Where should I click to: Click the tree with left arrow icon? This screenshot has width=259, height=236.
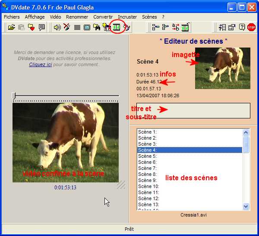pyautogui.click(x=155, y=27)
